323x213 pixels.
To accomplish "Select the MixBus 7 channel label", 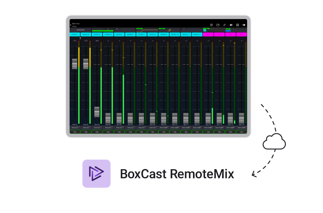I will [x=142, y=34].
